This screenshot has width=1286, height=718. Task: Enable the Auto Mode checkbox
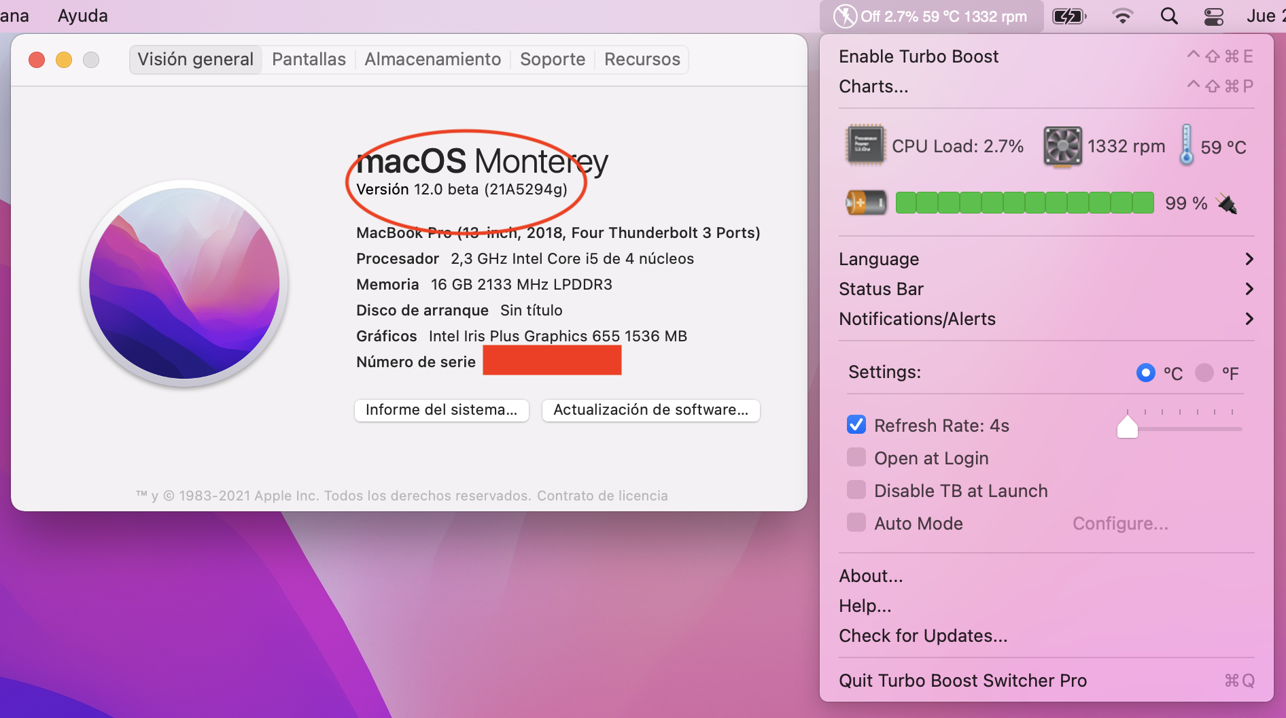[x=856, y=523]
